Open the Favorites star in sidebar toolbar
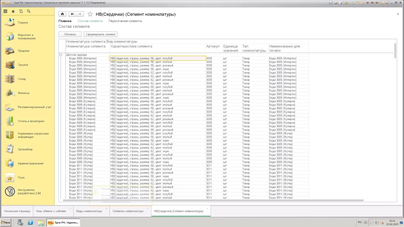The image size is (404, 227). click(13, 11)
